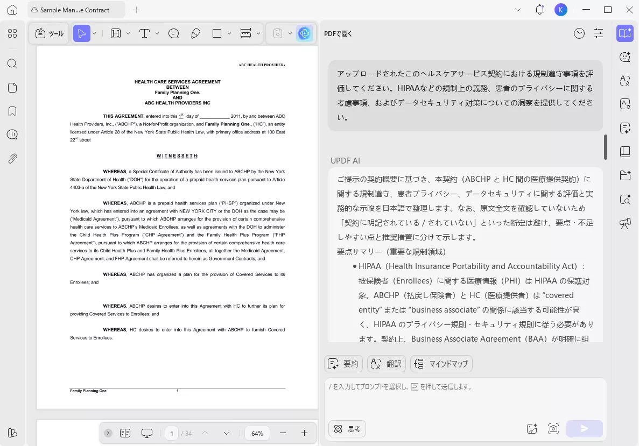639x446 pixels.
Task: Click the Sample Contract document tab
Action: click(x=75, y=10)
